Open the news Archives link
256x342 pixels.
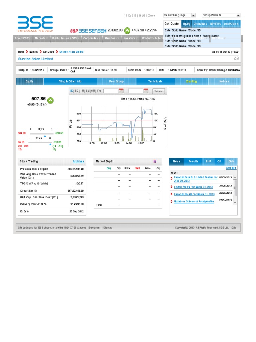[231, 168]
